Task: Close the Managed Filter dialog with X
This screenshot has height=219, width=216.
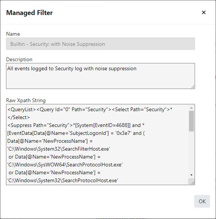Action: click(204, 12)
